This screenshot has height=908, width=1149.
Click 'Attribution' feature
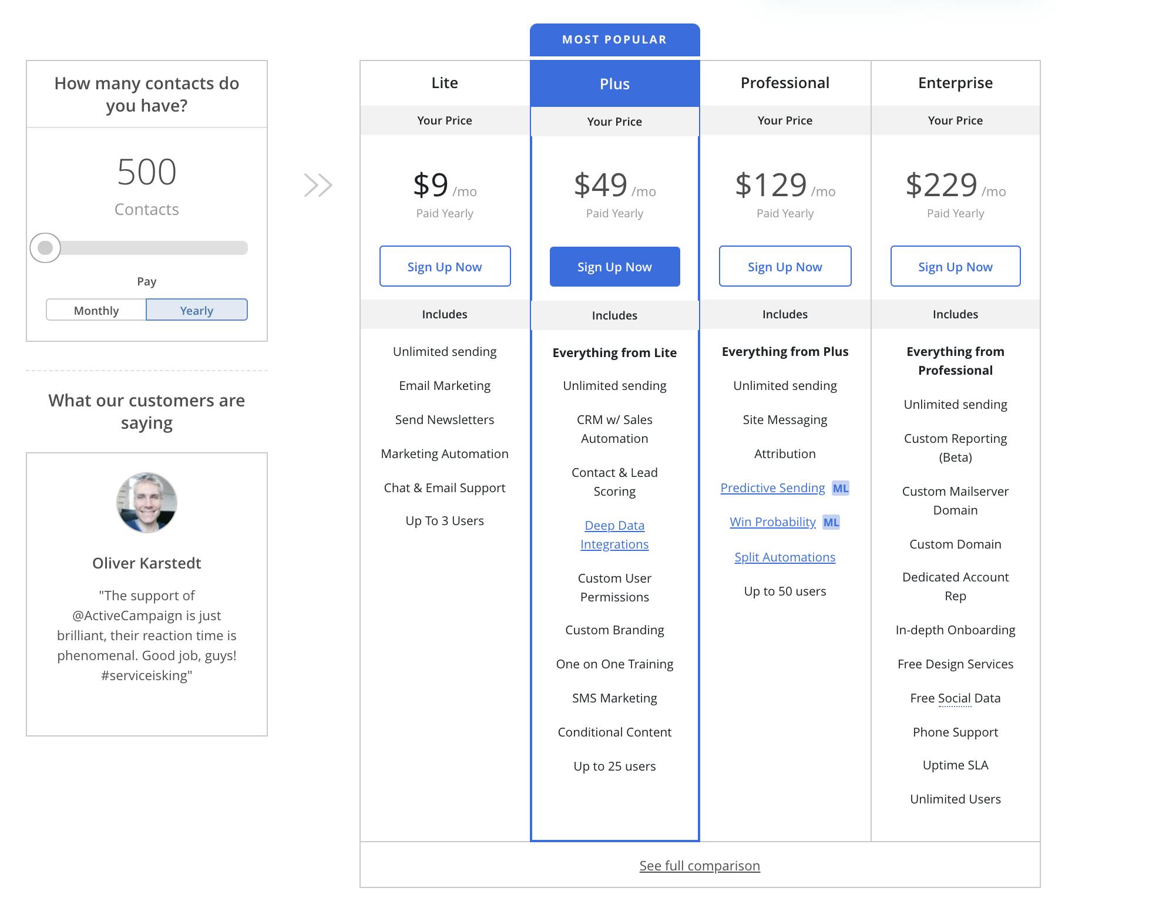click(x=785, y=454)
